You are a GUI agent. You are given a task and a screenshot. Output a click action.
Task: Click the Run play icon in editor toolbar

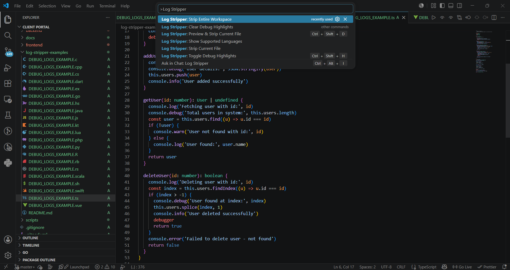pos(434,18)
